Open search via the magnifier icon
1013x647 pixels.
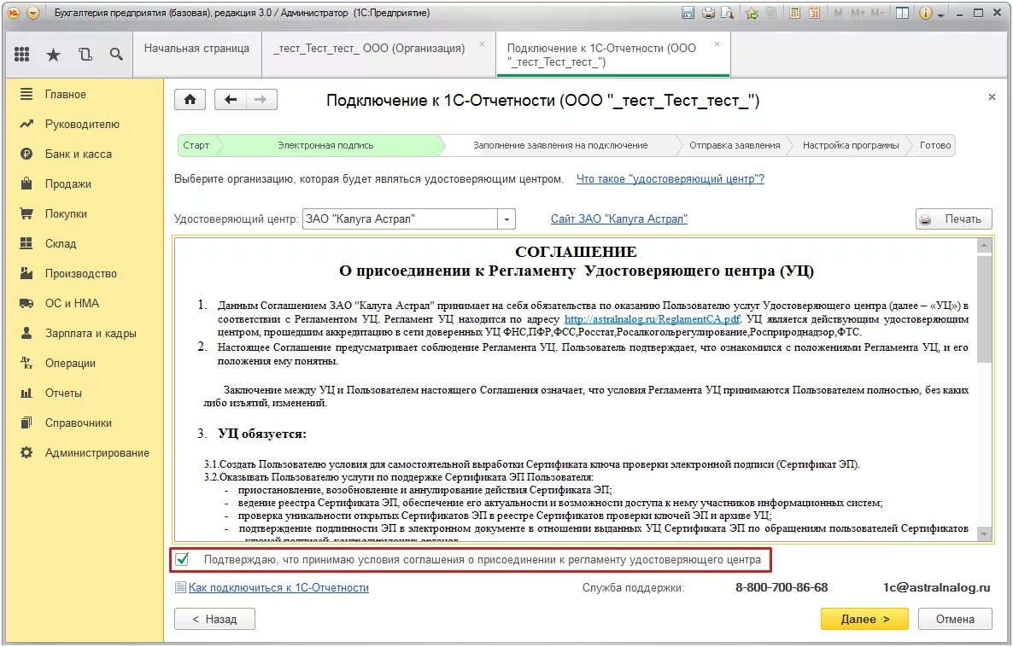coord(116,55)
